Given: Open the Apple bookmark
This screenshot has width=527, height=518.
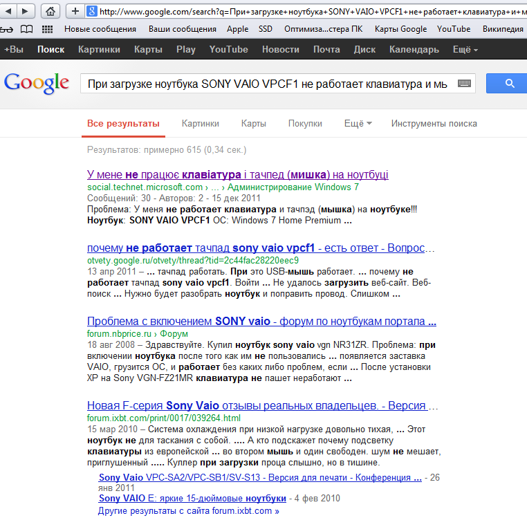Looking at the screenshot, I should click(238, 29).
